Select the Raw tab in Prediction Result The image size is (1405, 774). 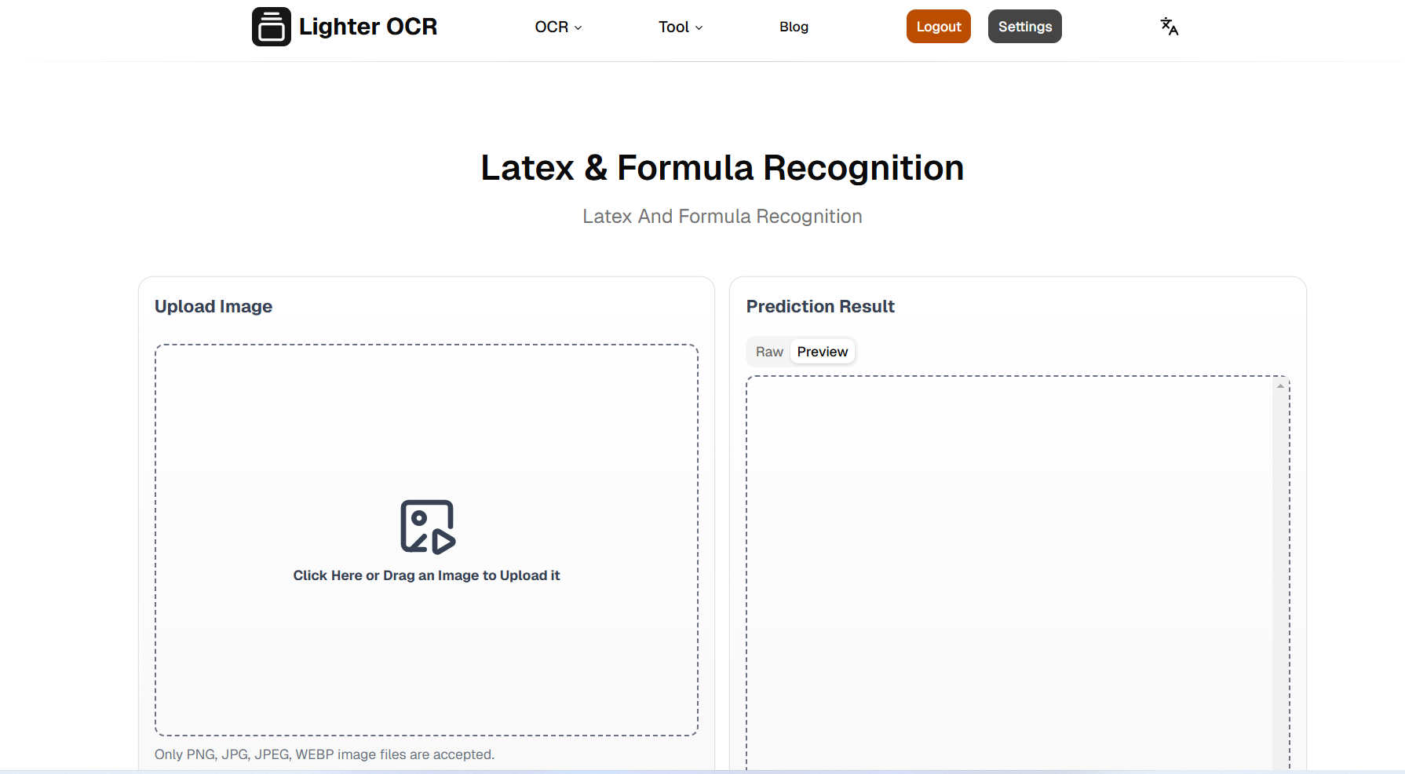(x=768, y=352)
